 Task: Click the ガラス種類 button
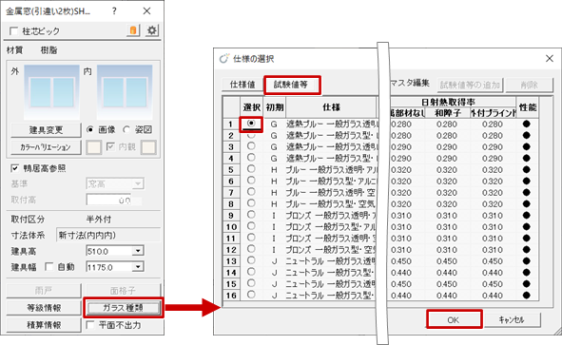point(123,308)
